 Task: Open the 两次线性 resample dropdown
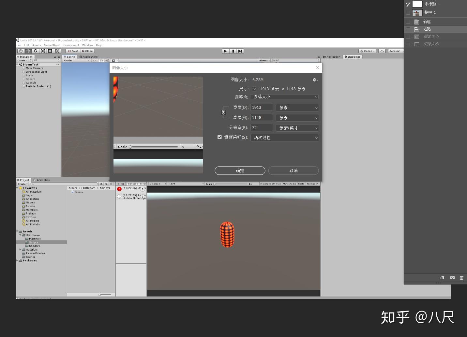(284, 138)
